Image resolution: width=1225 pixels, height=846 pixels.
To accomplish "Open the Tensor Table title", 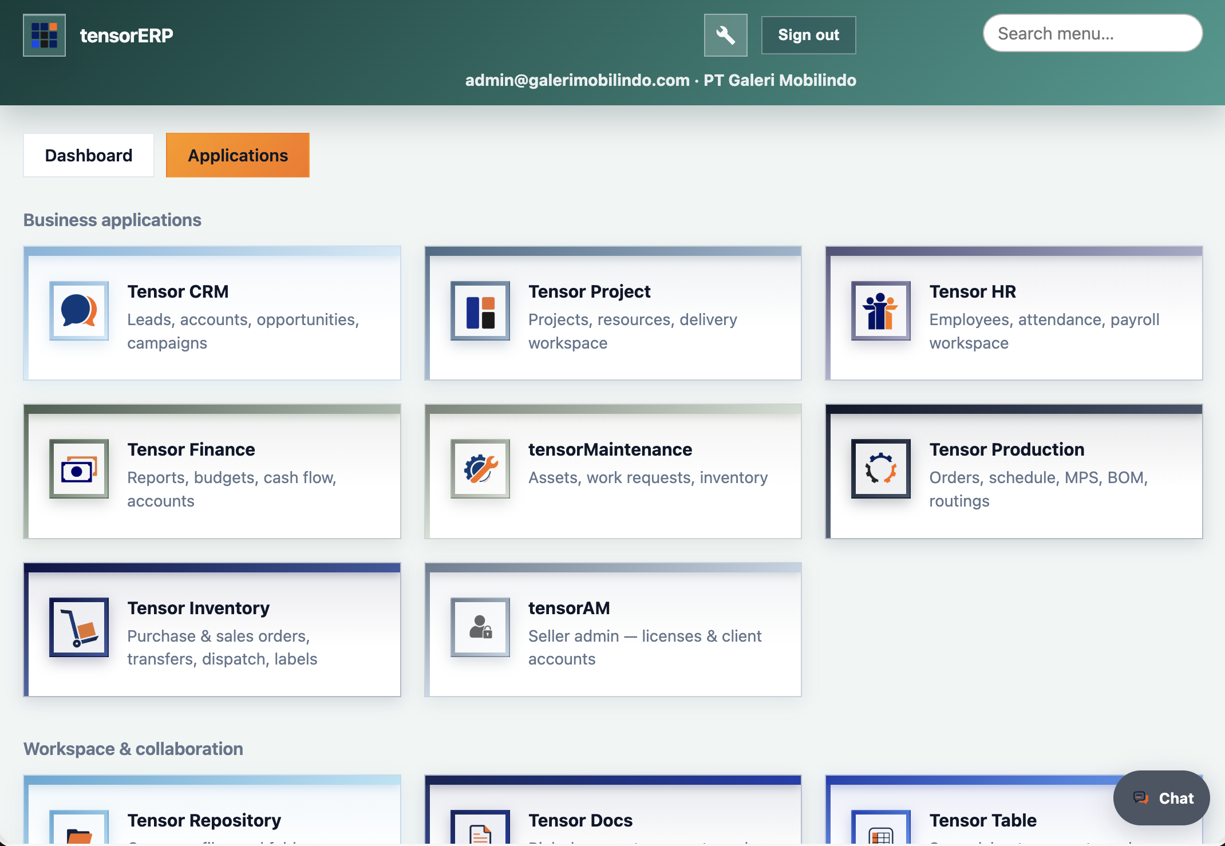I will tap(983, 820).
